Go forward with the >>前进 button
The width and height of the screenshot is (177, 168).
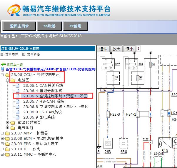75,26
